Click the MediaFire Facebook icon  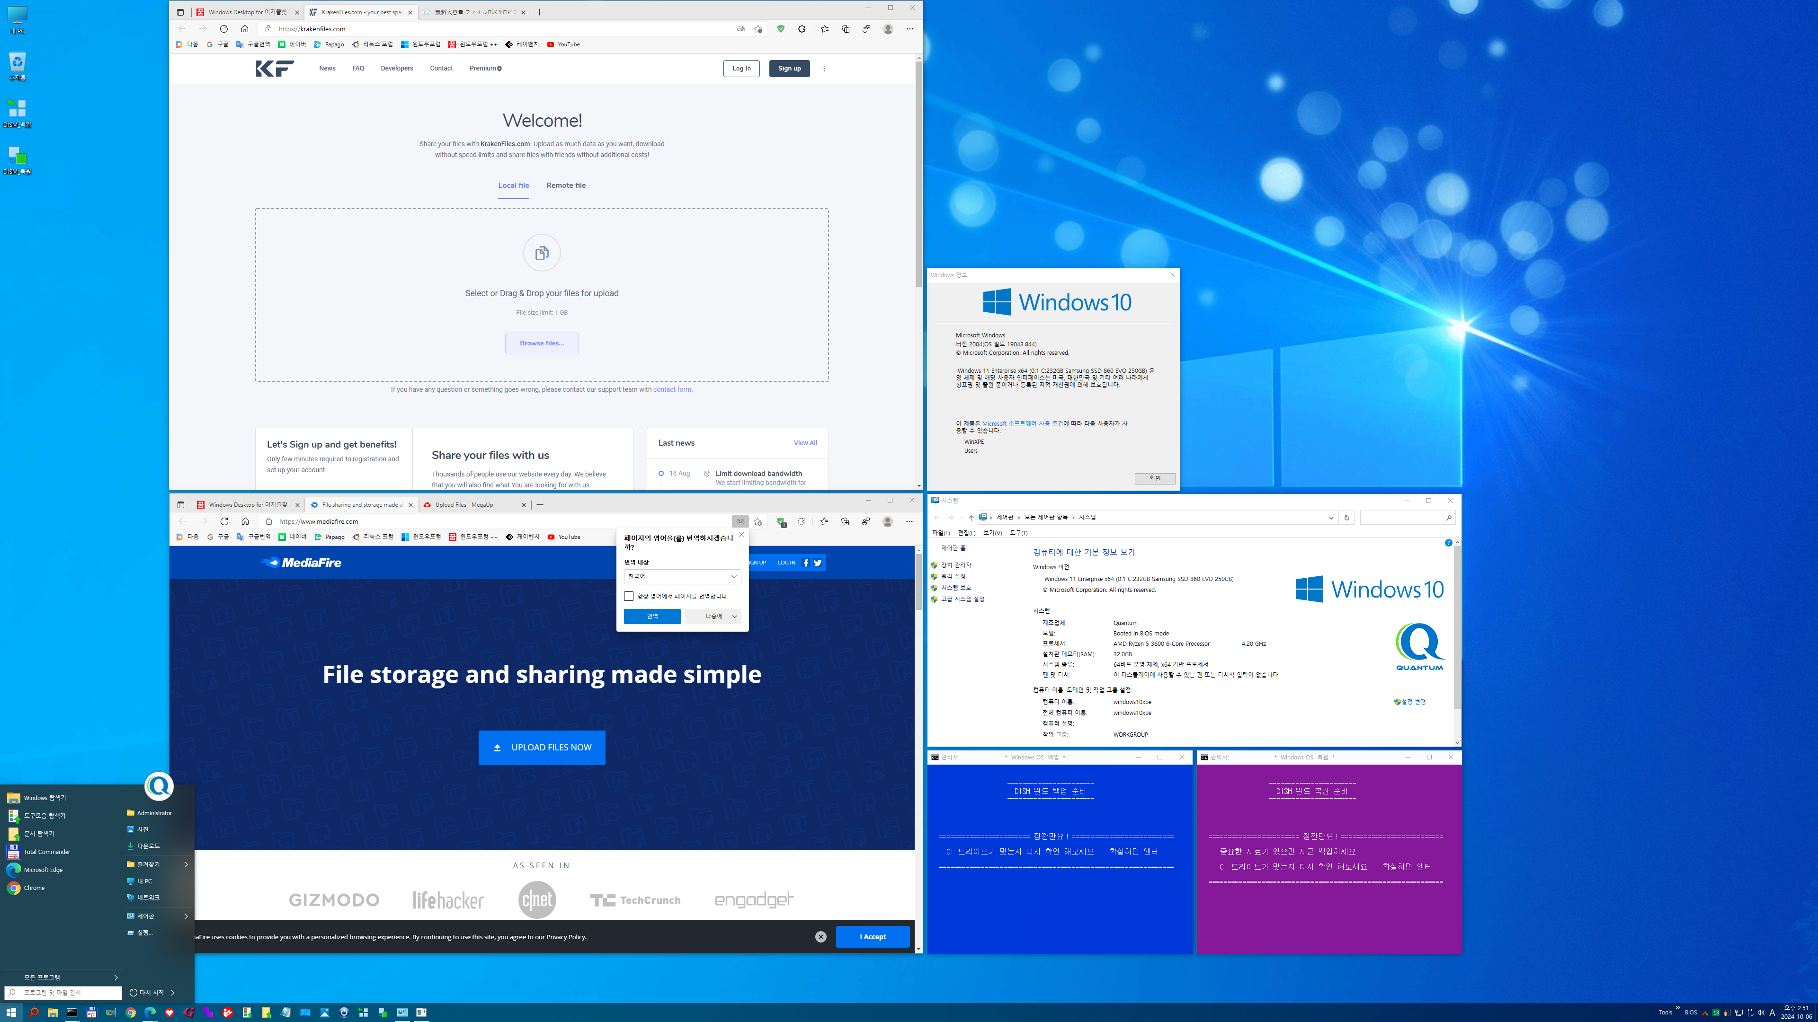point(806,562)
